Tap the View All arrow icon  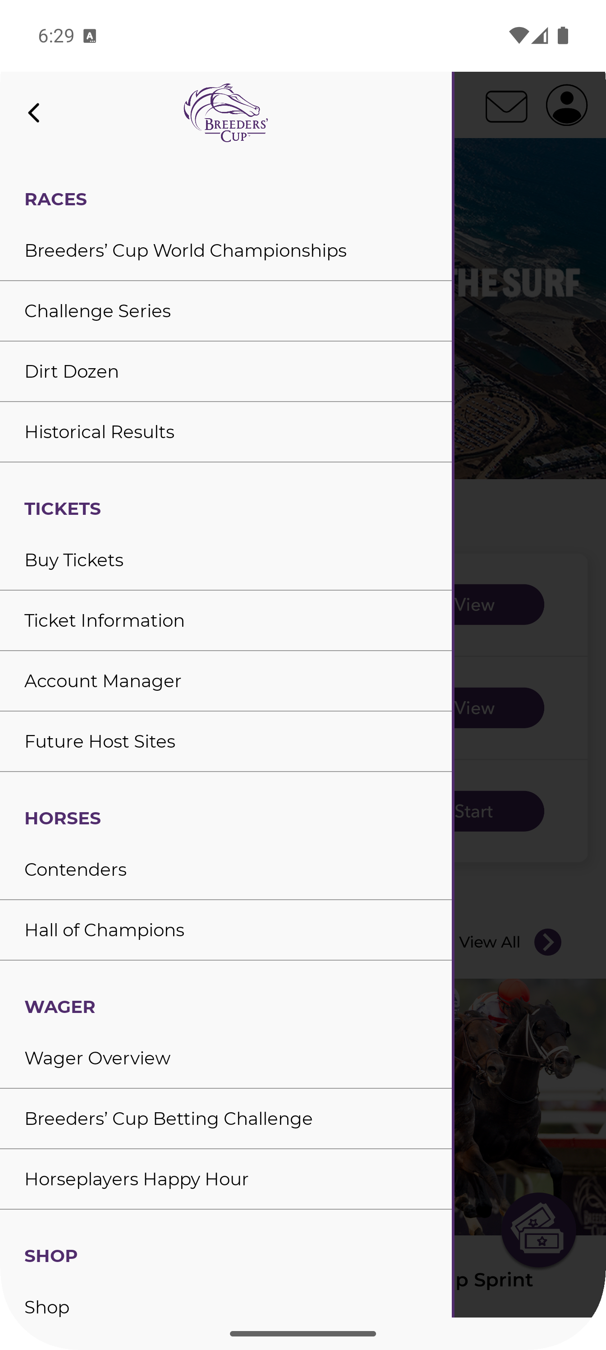click(x=547, y=942)
